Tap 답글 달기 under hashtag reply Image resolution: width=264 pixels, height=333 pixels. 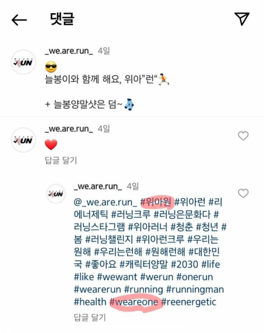pyautogui.click(x=90, y=317)
